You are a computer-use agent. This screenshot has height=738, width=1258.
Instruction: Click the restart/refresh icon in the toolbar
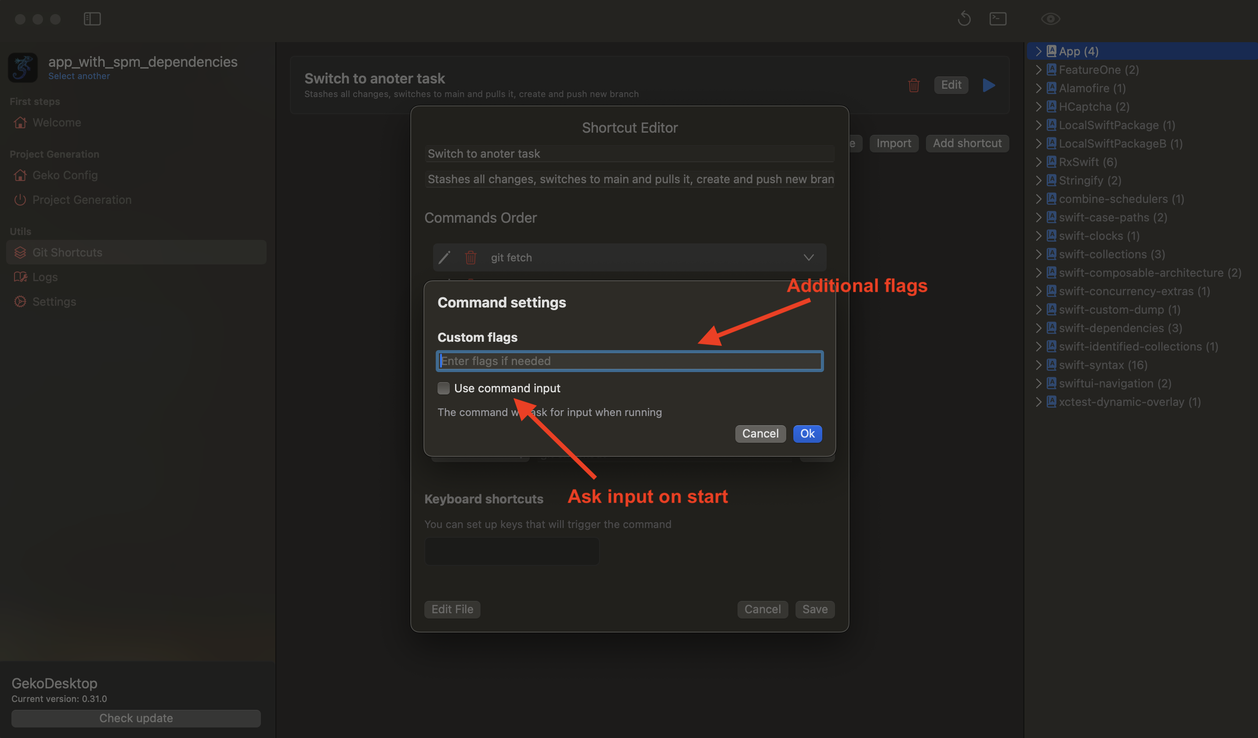coord(964,18)
